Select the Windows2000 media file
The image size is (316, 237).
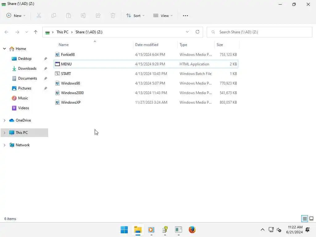146,93
